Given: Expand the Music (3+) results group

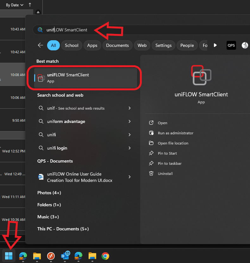Looking at the screenshot, I should 48,217.
